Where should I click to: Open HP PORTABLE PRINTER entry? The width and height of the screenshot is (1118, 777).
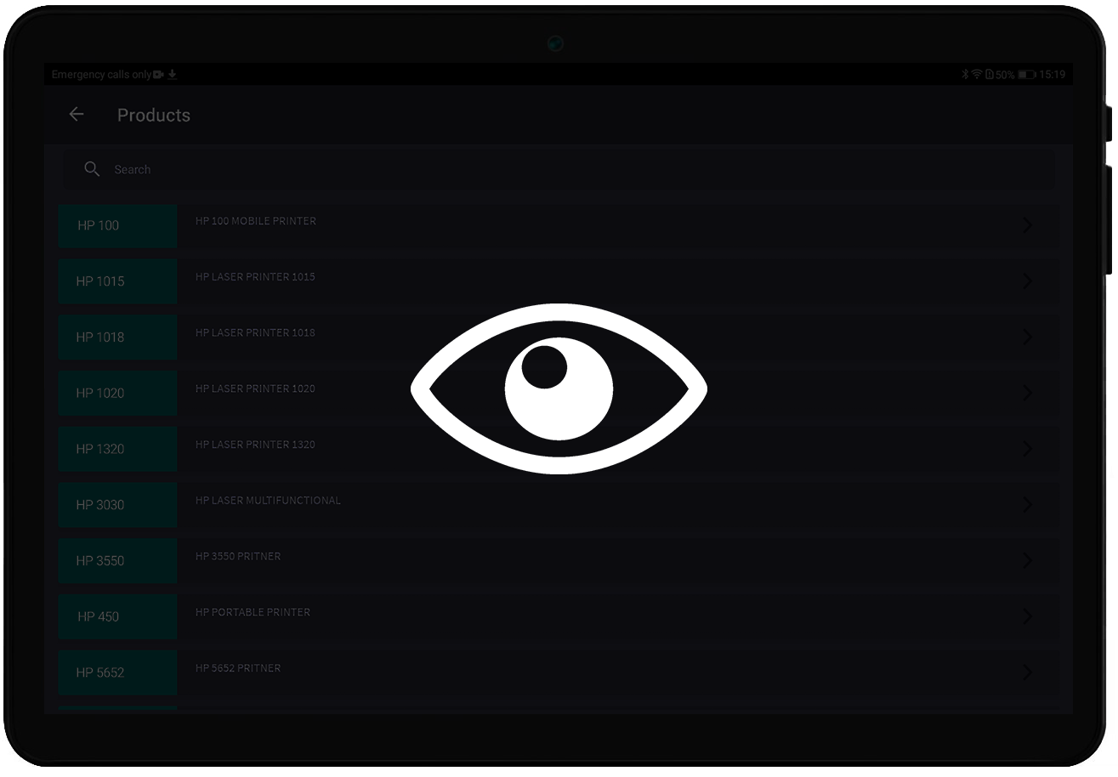(253, 612)
